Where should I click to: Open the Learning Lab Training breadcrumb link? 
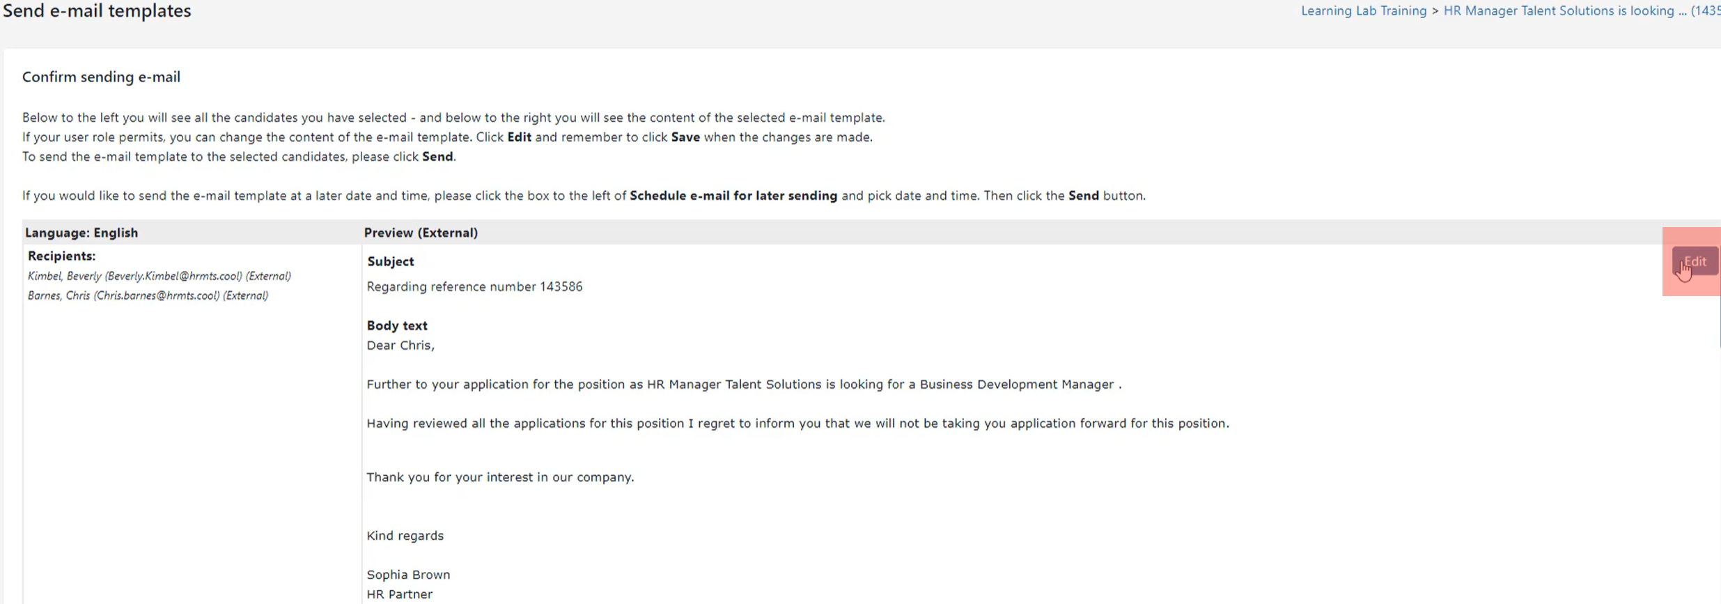click(x=1364, y=11)
